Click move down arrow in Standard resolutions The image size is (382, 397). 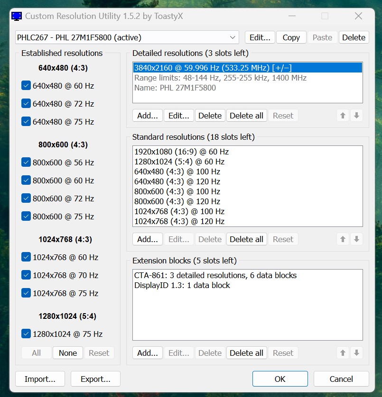point(357,239)
